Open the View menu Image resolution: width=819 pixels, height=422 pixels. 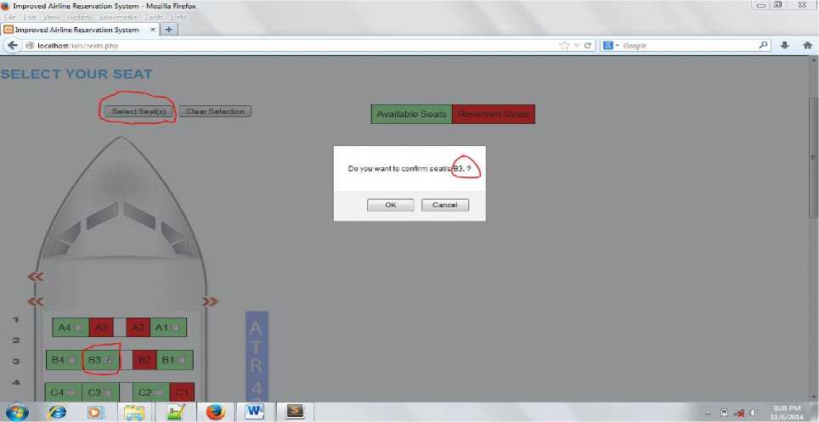51,17
